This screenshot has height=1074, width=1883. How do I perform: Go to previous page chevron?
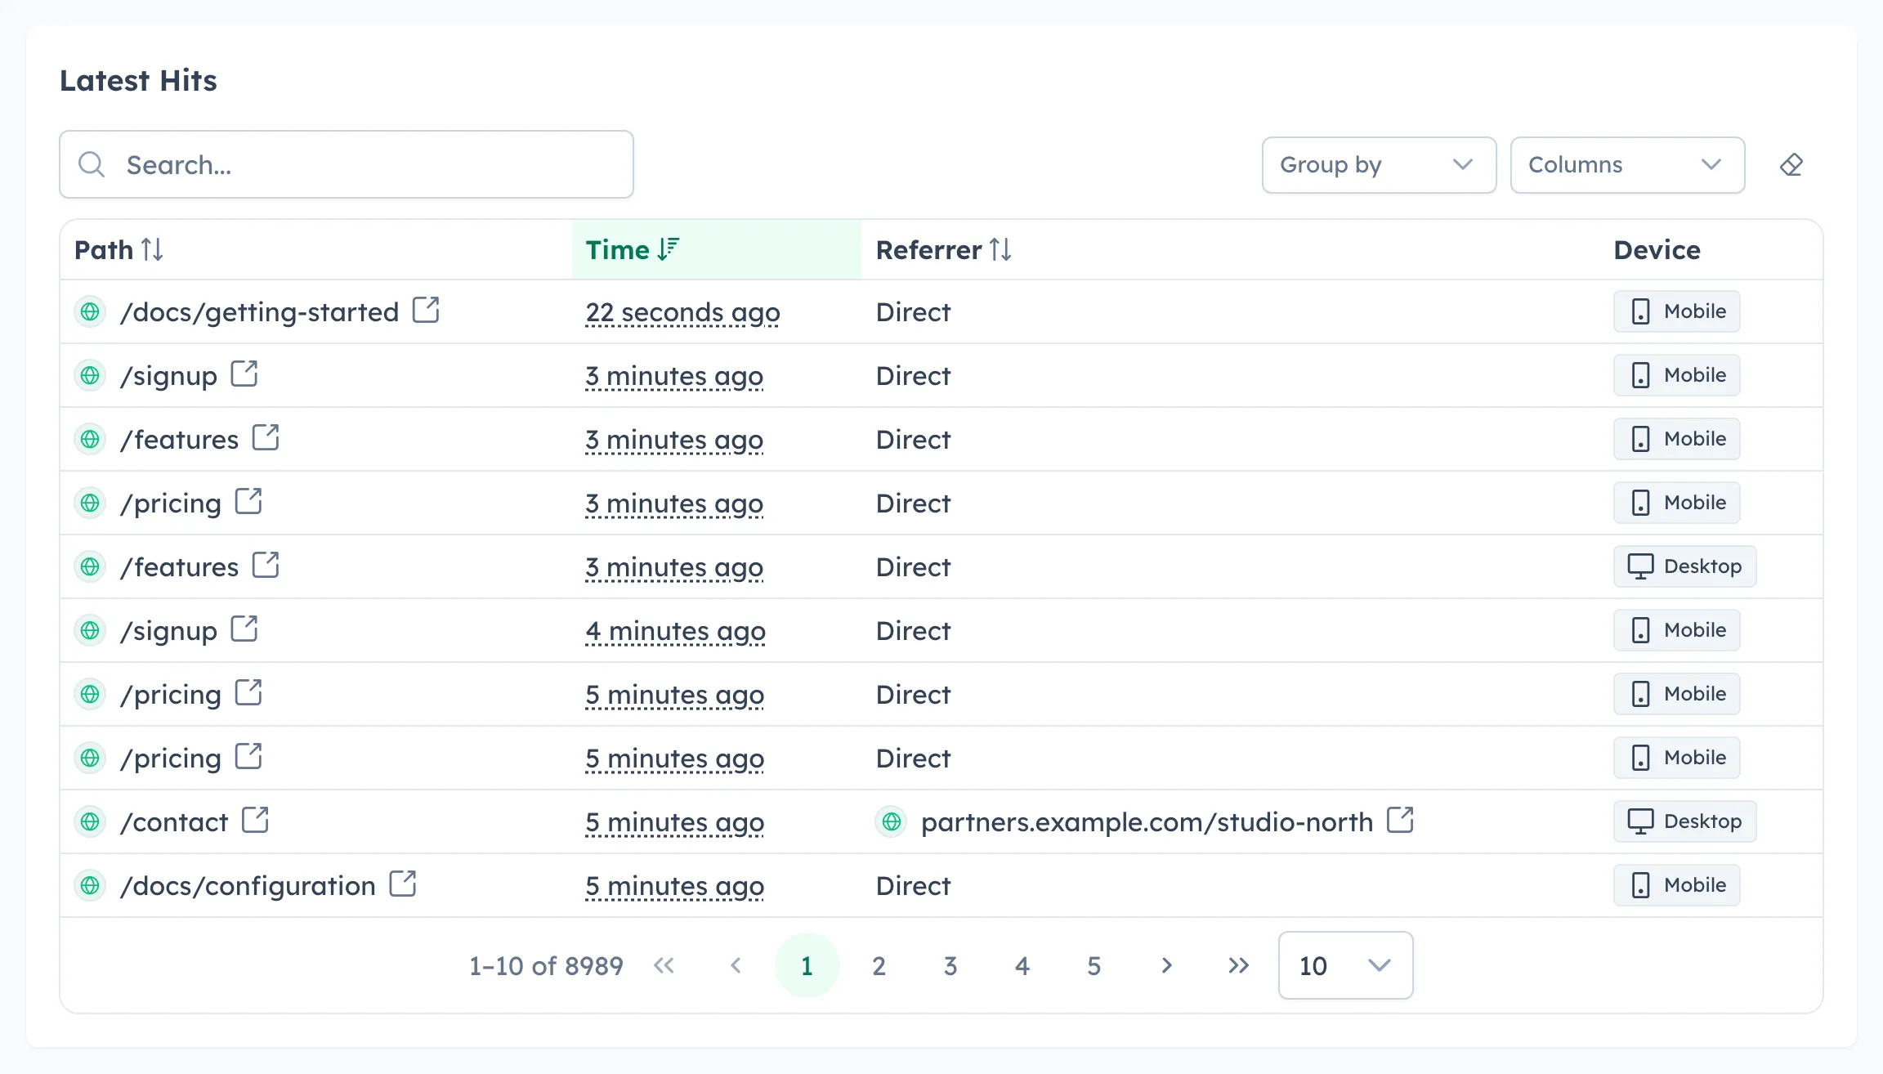(x=736, y=965)
